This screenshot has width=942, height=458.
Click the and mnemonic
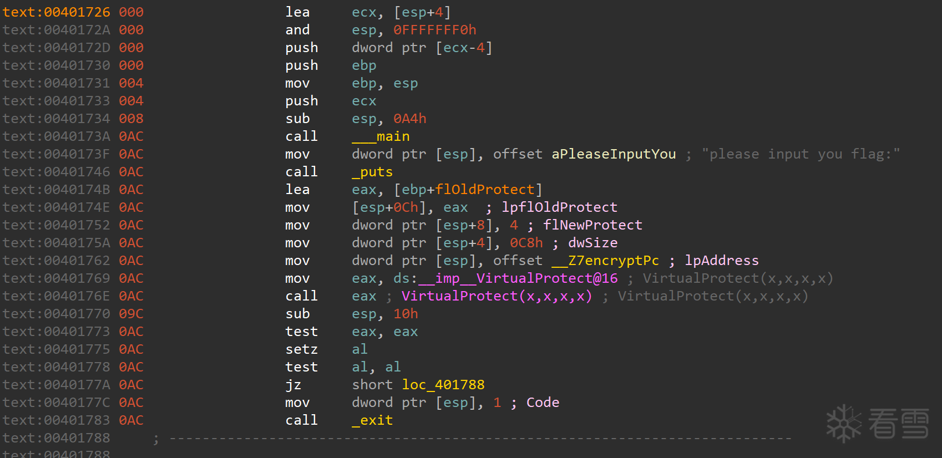(298, 30)
